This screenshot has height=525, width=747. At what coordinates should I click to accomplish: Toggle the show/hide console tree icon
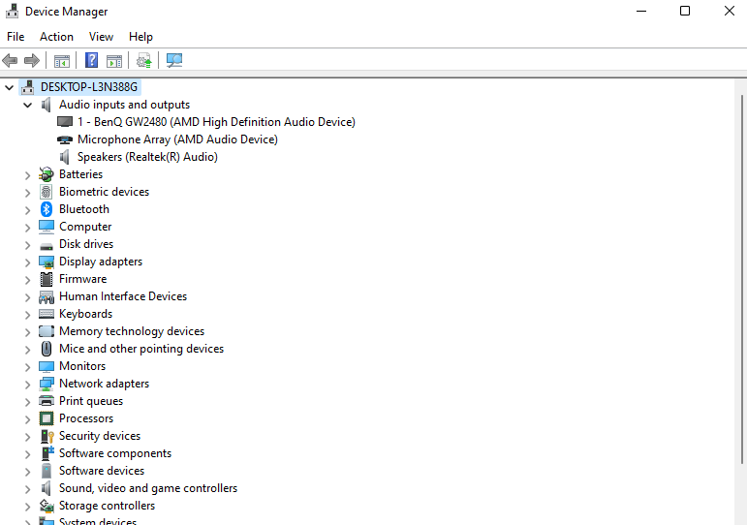(x=61, y=60)
